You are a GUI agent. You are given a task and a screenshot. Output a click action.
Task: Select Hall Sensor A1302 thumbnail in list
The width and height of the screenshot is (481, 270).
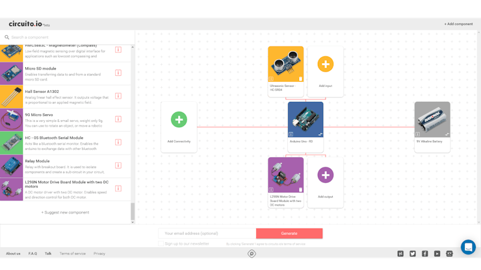pyautogui.click(x=11, y=97)
